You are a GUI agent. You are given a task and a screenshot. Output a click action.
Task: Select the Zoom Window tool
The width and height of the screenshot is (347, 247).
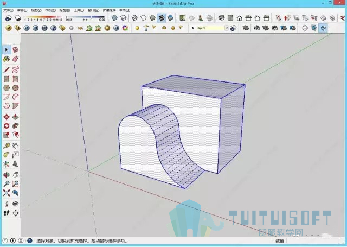point(15,183)
